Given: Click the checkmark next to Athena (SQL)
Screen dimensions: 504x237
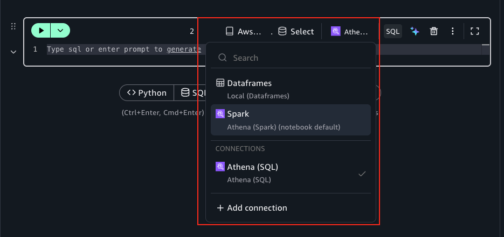Looking at the screenshot, I should pos(362,174).
